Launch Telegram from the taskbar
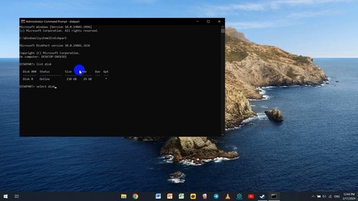This screenshot has height=201, width=358. (x=216, y=196)
